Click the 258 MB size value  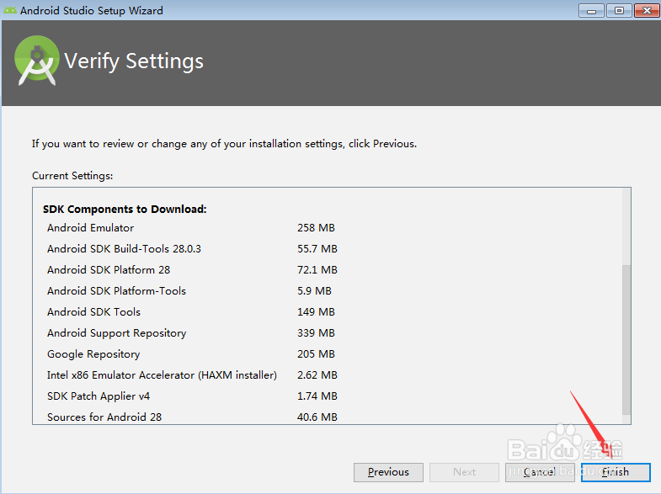[316, 228]
